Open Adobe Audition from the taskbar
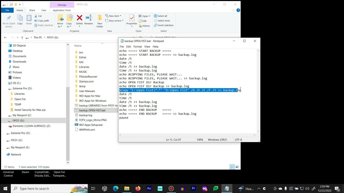The width and height of the screenshot is (344, 193). 149,188
